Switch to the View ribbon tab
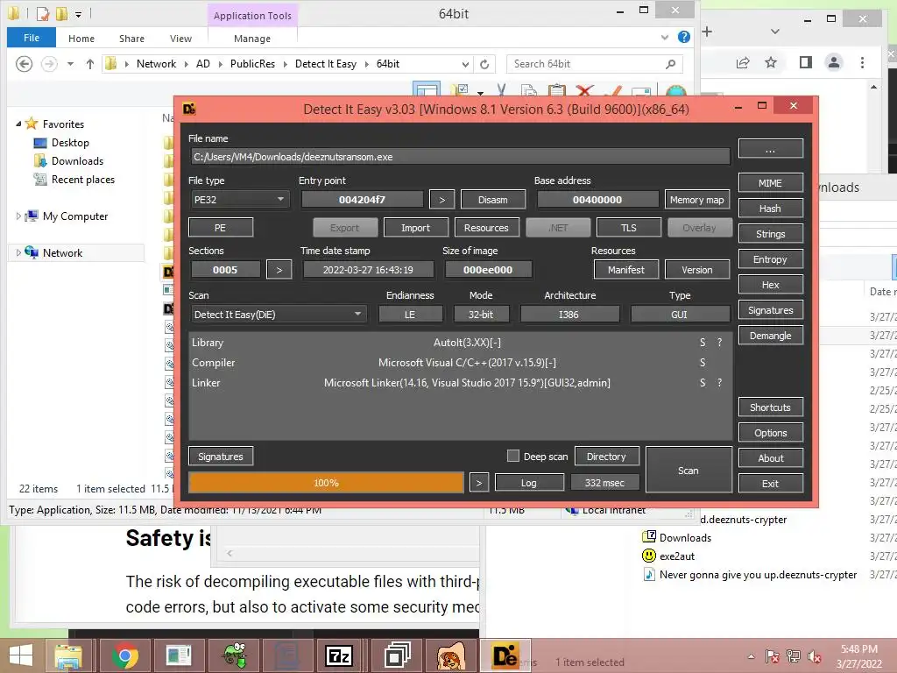Screen dimensions: 897x673 180,39
